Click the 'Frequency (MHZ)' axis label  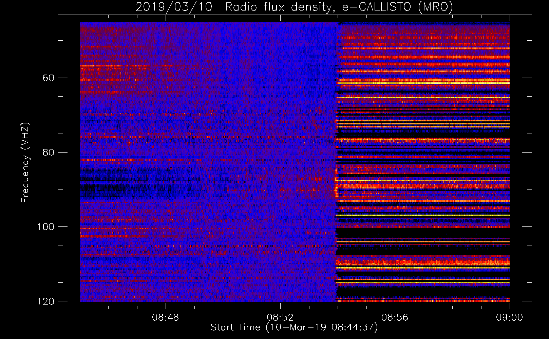click(25, 163)
